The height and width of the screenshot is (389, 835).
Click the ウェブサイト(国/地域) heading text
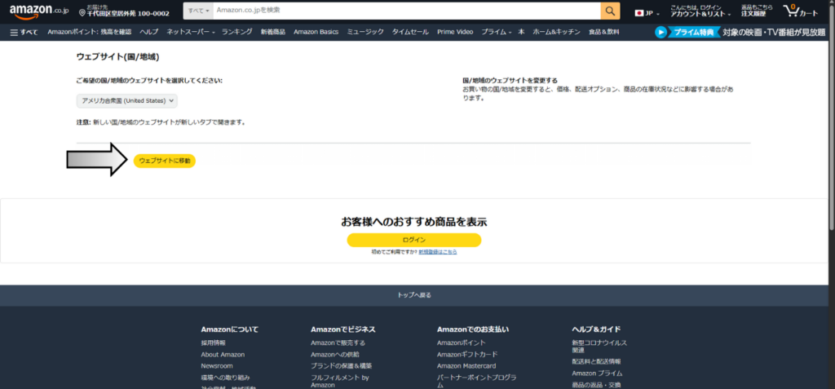117,56
